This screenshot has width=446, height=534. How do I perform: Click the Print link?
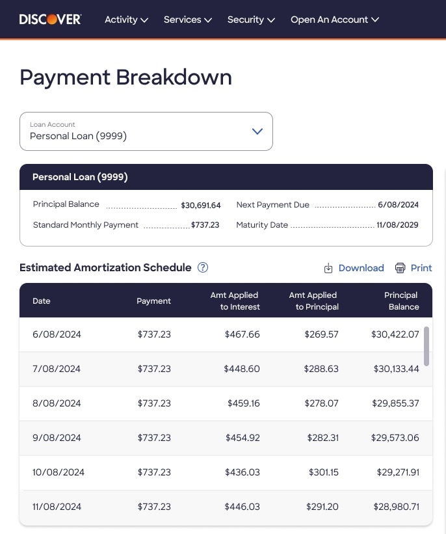(x=421, y=268)
